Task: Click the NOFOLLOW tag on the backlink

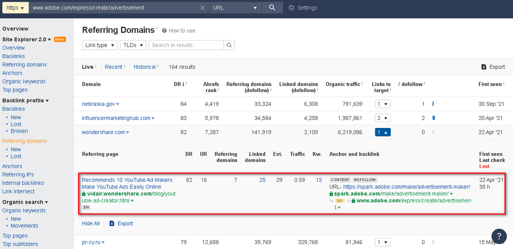Action: [x=365, y=180]
